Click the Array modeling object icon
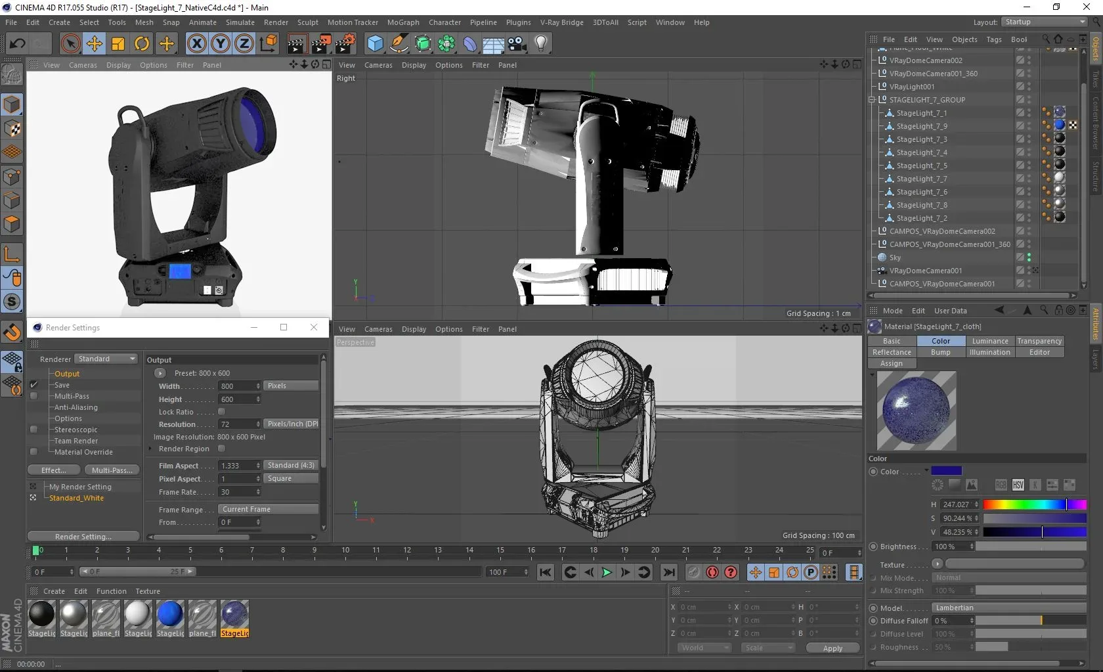 click(446, 44)
